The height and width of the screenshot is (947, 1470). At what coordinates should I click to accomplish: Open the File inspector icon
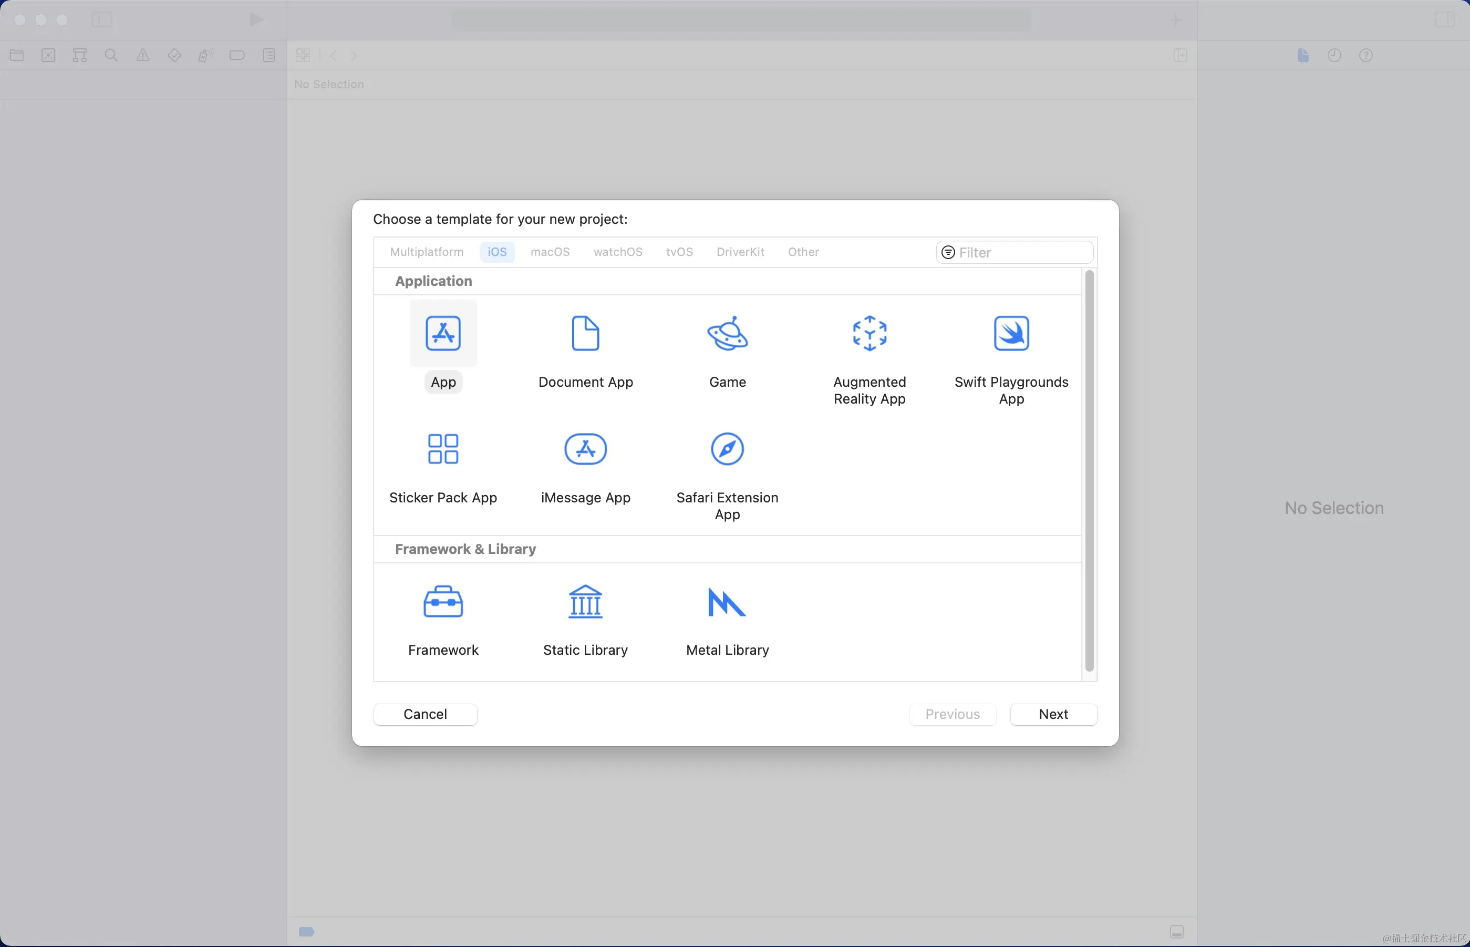(x=1303, y=55)
